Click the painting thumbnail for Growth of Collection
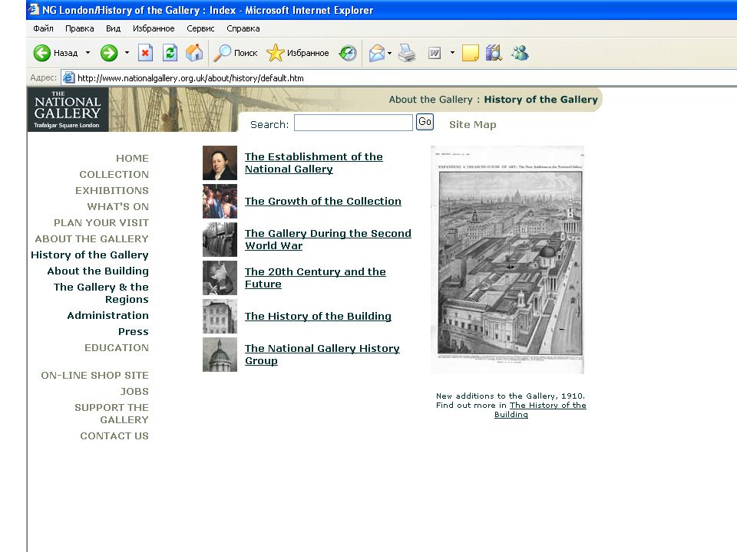The image size is (737, 552). (x=220, y=202)
